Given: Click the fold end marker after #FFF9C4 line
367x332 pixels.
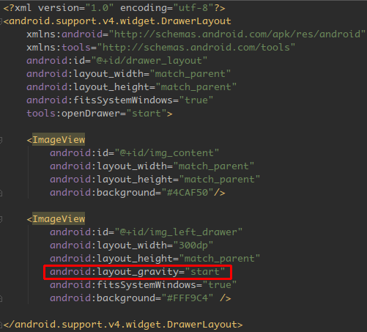Looking at the screenshot, I should pos(1,298).
